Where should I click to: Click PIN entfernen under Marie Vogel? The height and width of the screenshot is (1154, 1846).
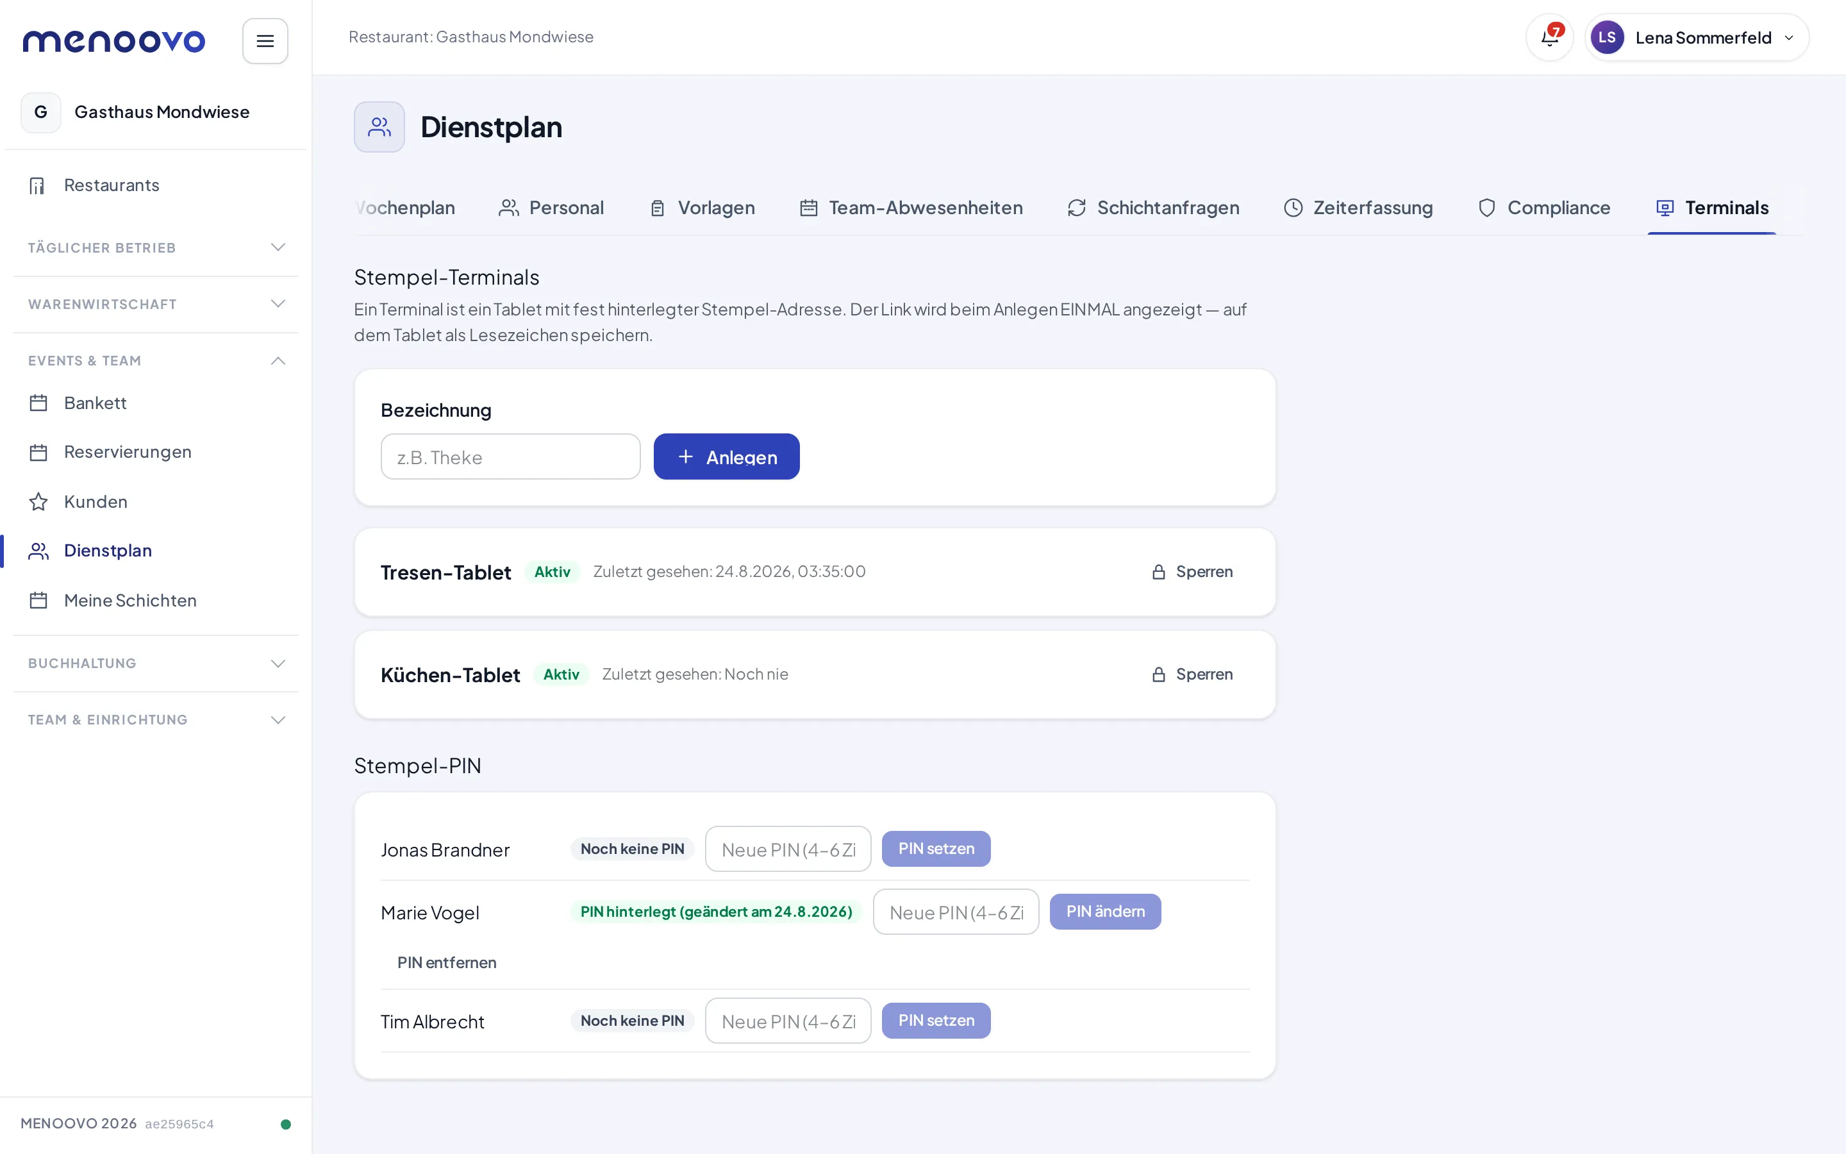tap(446, 962)
